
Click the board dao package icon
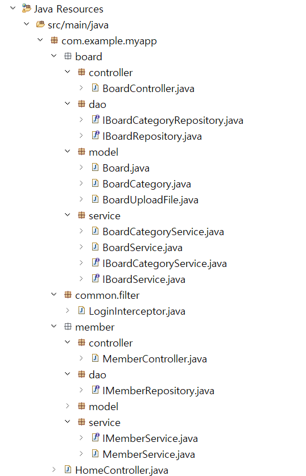[81, 104]
